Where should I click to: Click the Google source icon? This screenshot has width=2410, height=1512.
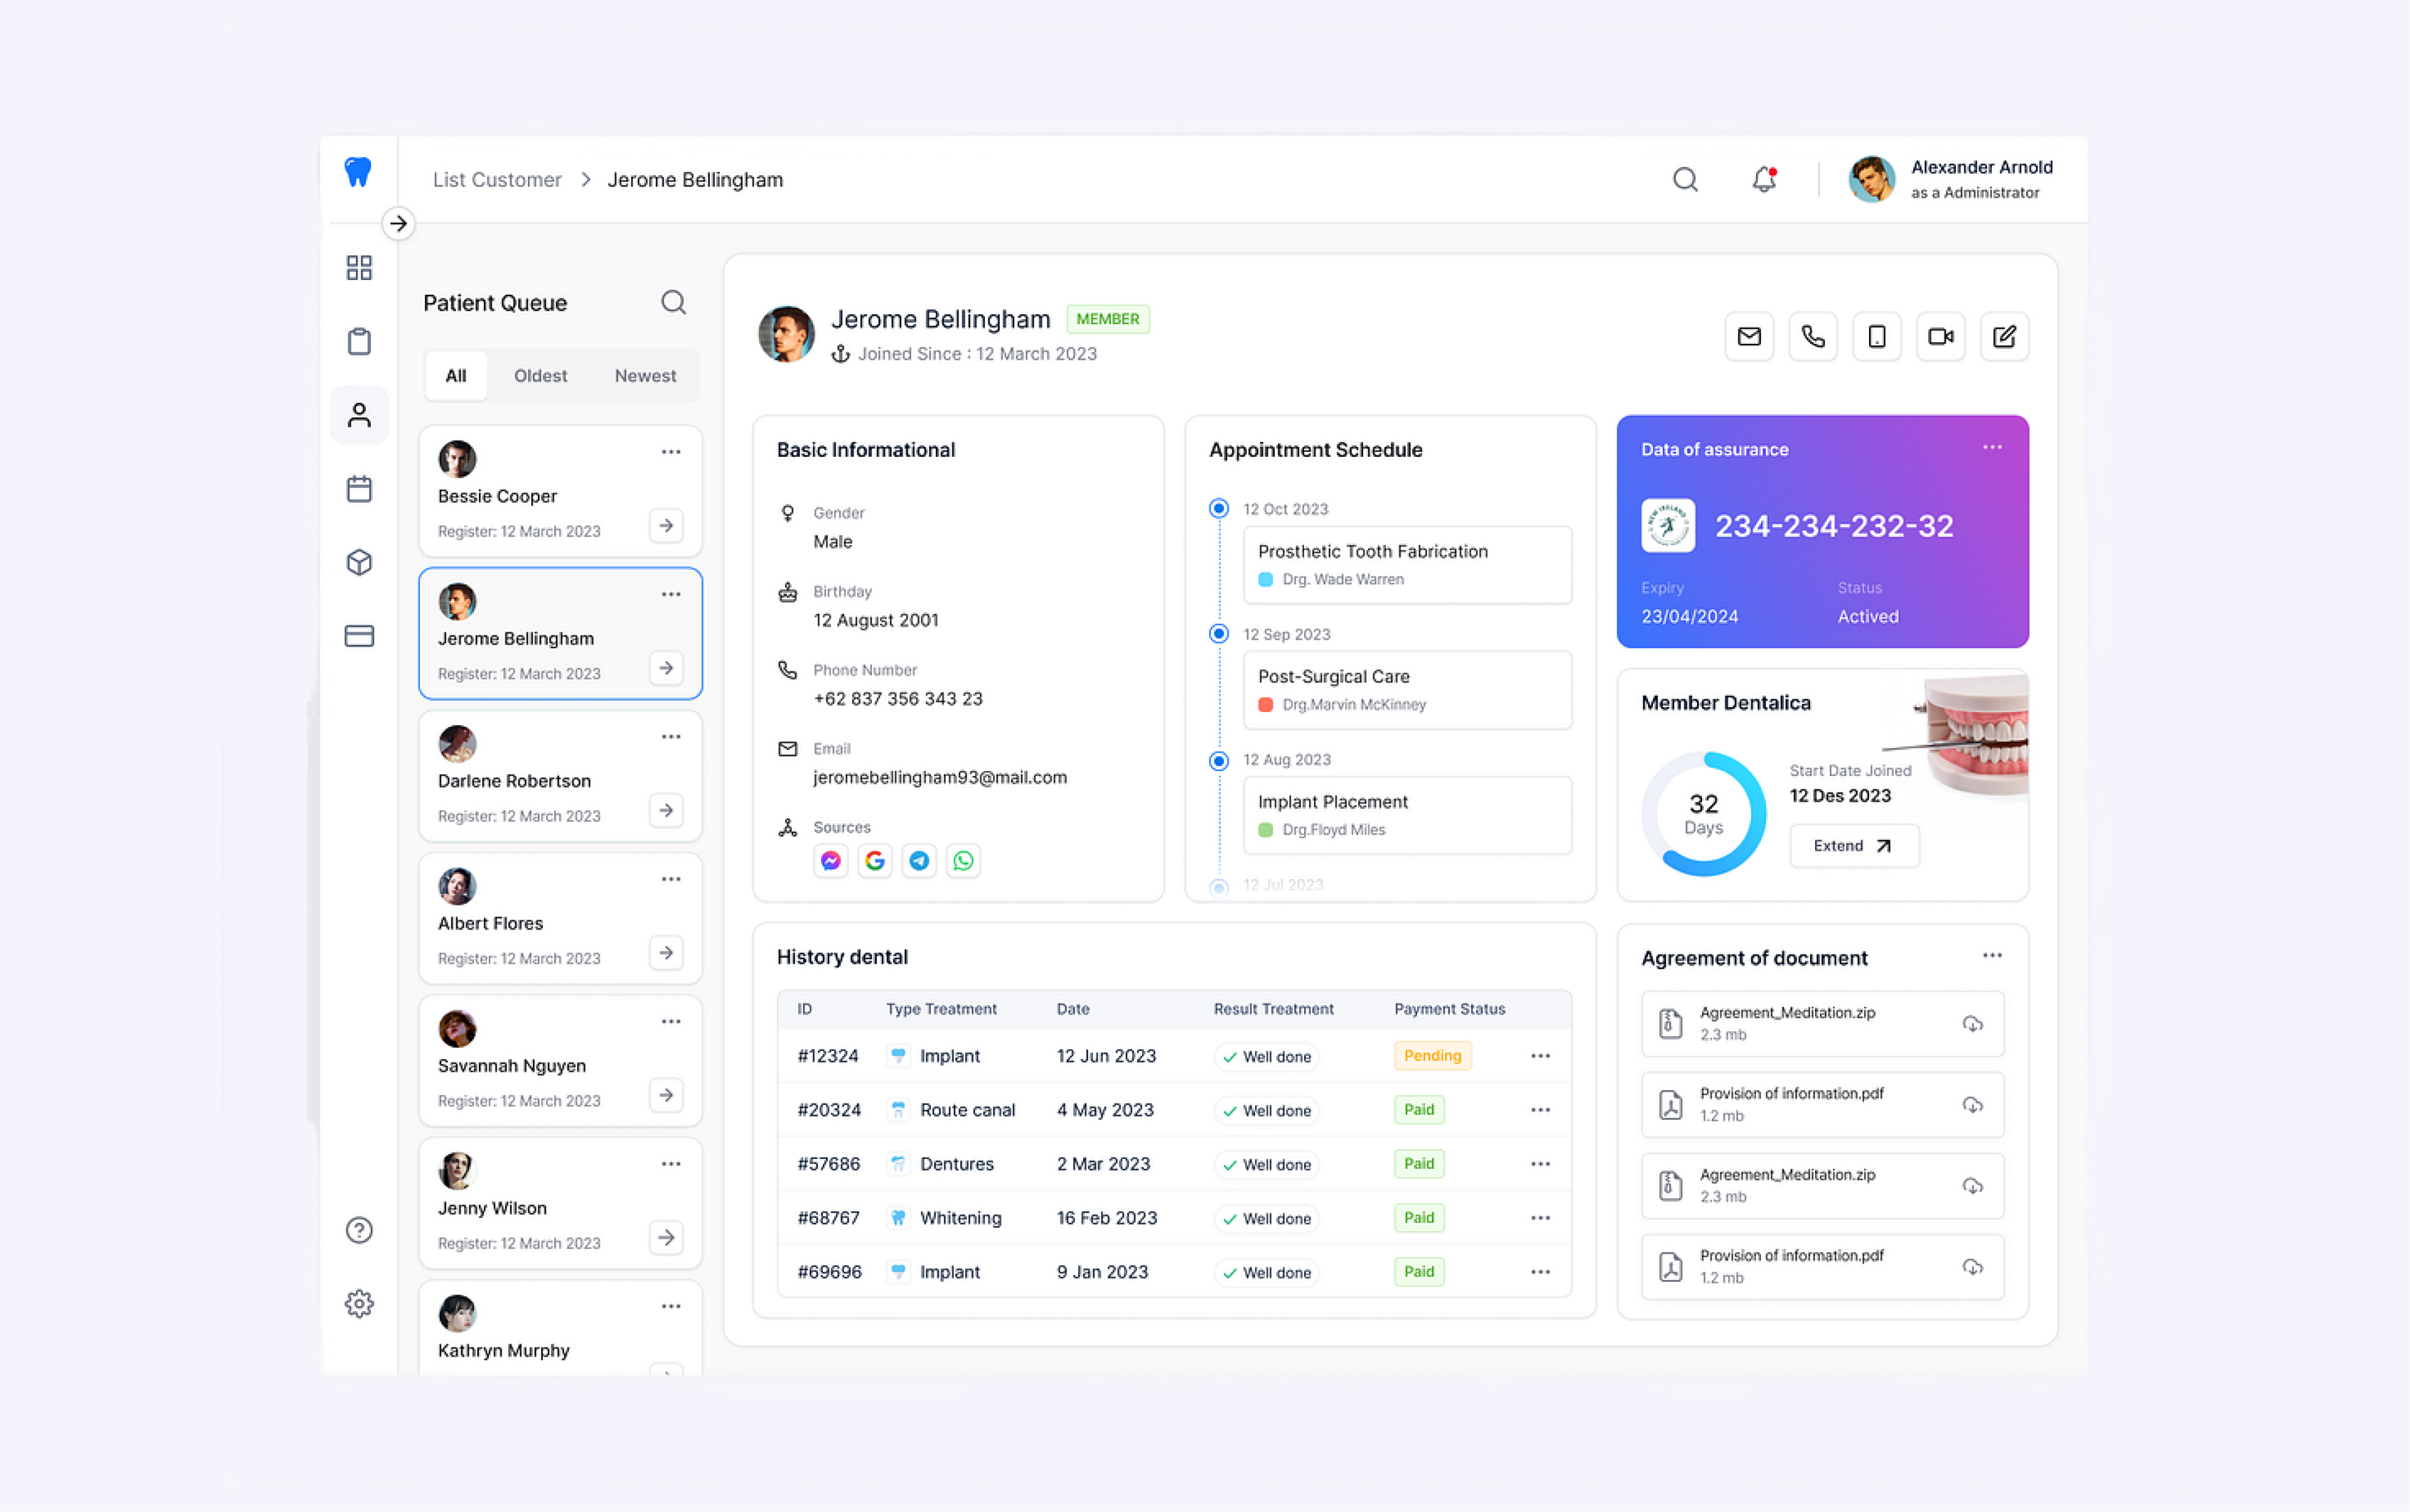pyautogui.click(x=876, y=861)
